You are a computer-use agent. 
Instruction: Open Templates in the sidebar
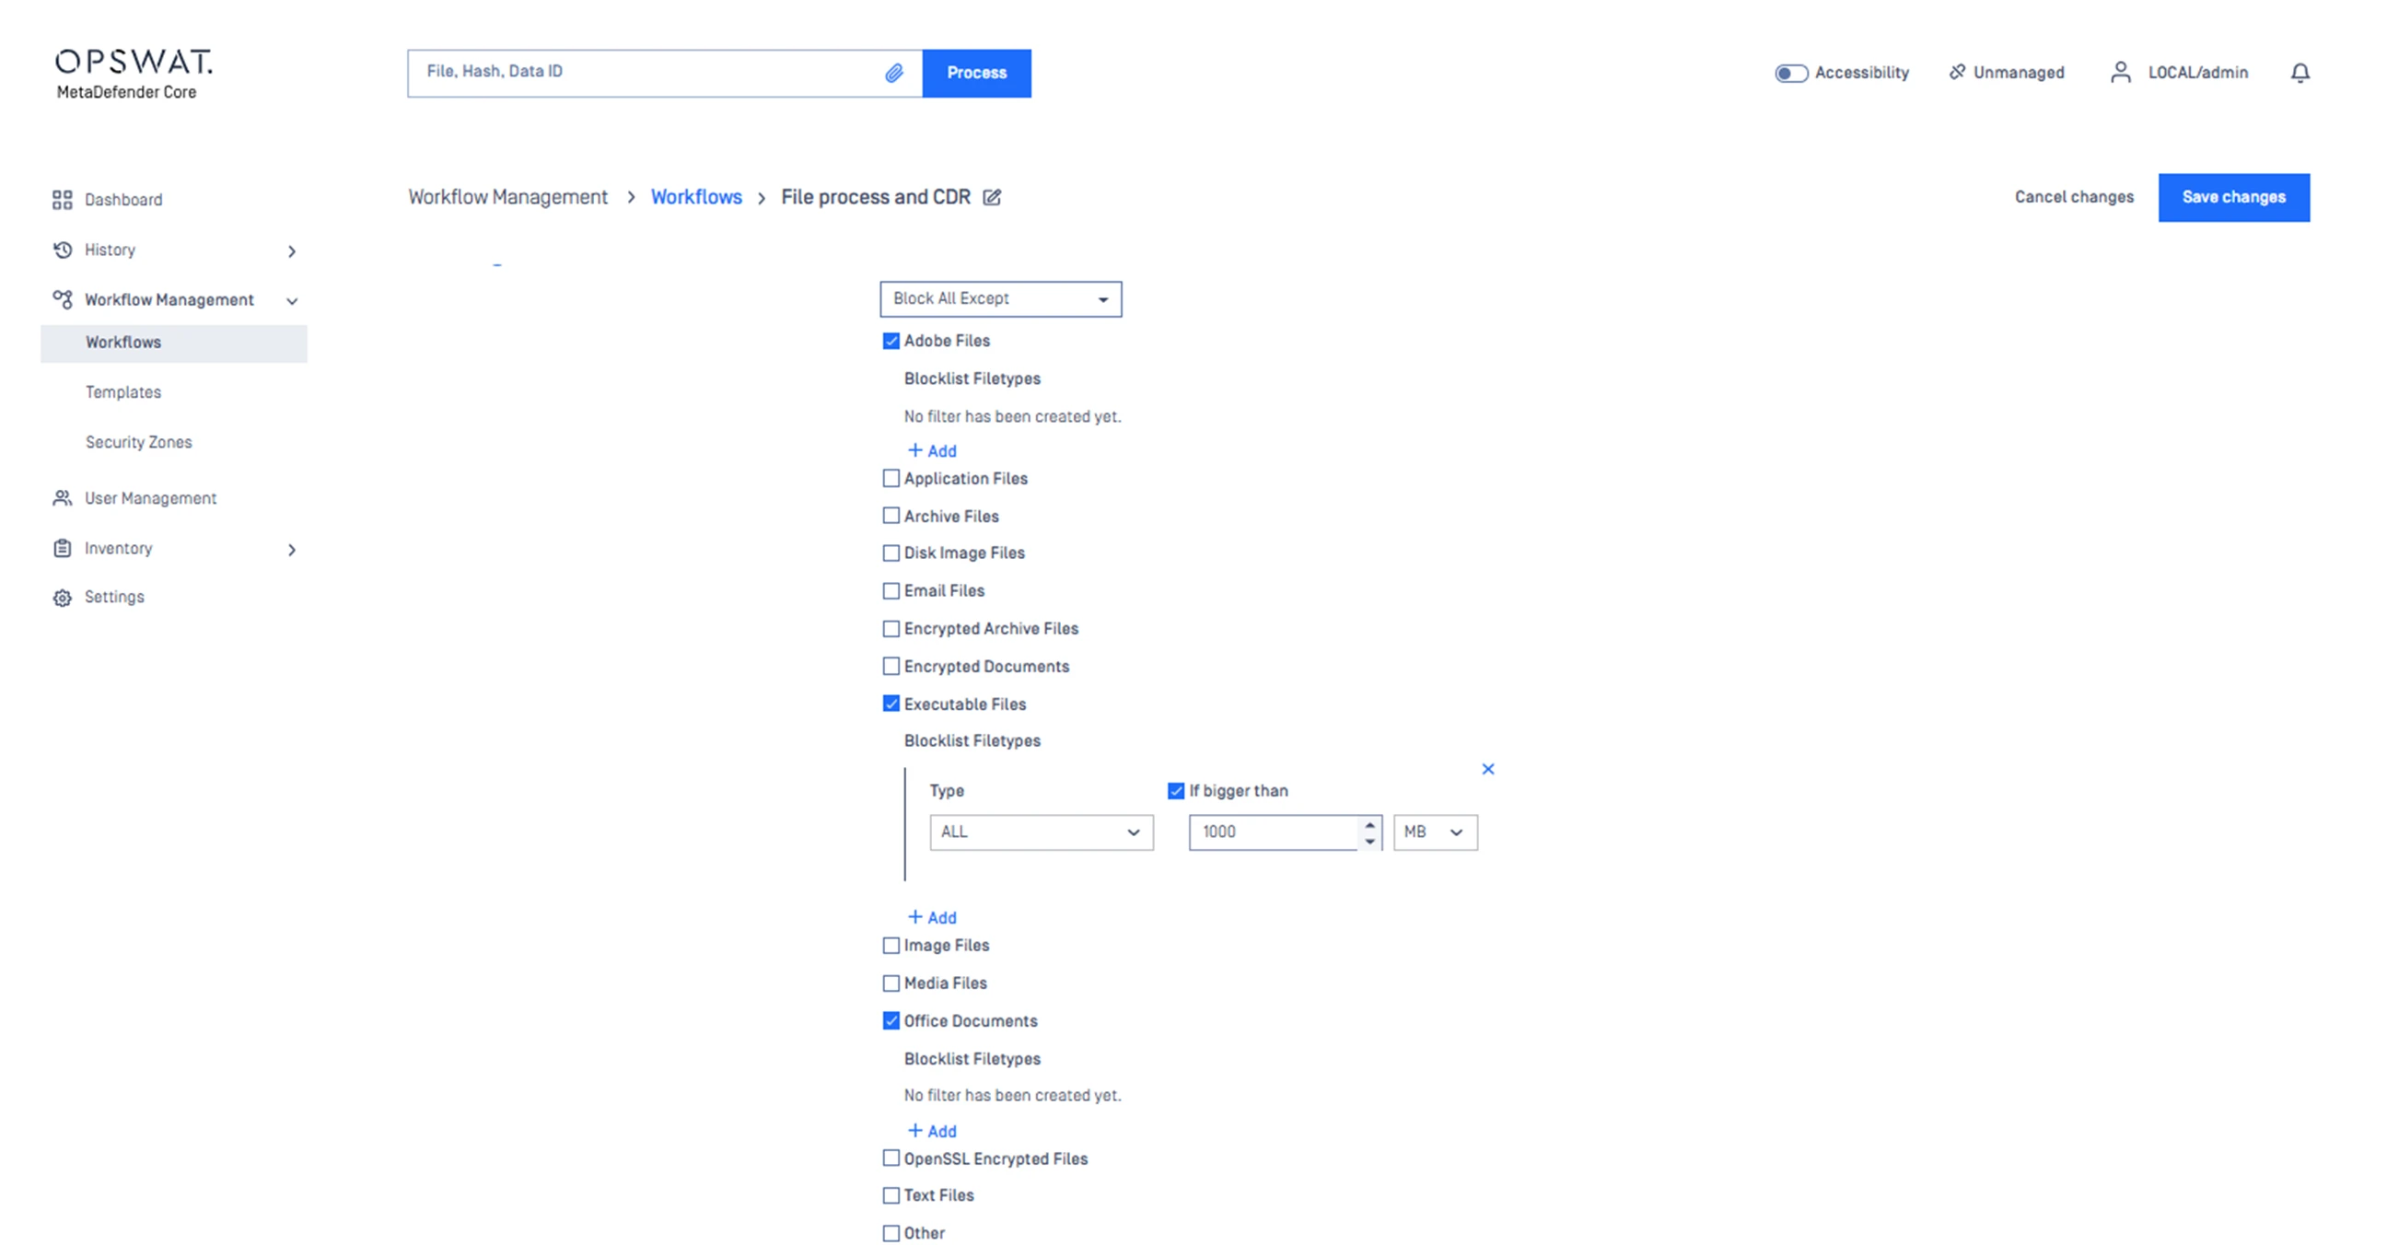123,393
